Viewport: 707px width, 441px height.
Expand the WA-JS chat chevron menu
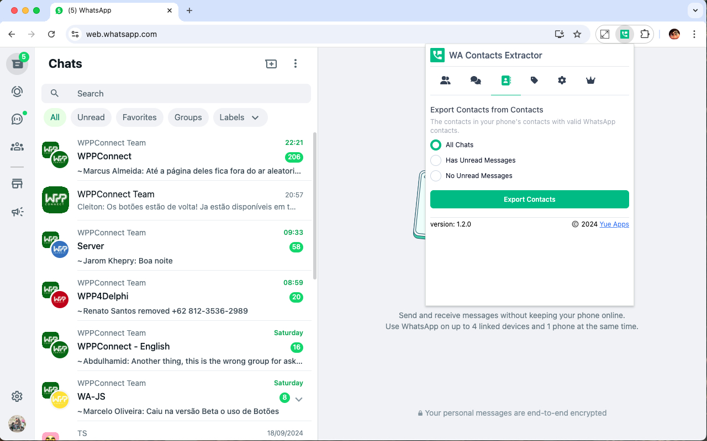[299, 399]
